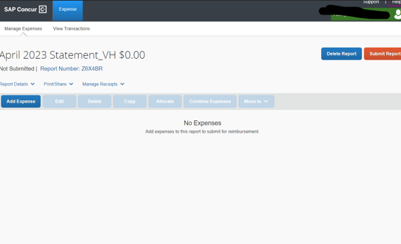Screen dimensions: 401x244
Task: Open the user profile icon
Action: point(398,14)
